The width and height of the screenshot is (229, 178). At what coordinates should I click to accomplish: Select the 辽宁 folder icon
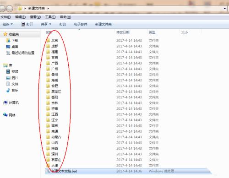pyautogui.click(x=48, y=120)
